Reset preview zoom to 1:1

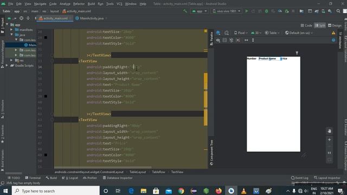click(329, 153)
